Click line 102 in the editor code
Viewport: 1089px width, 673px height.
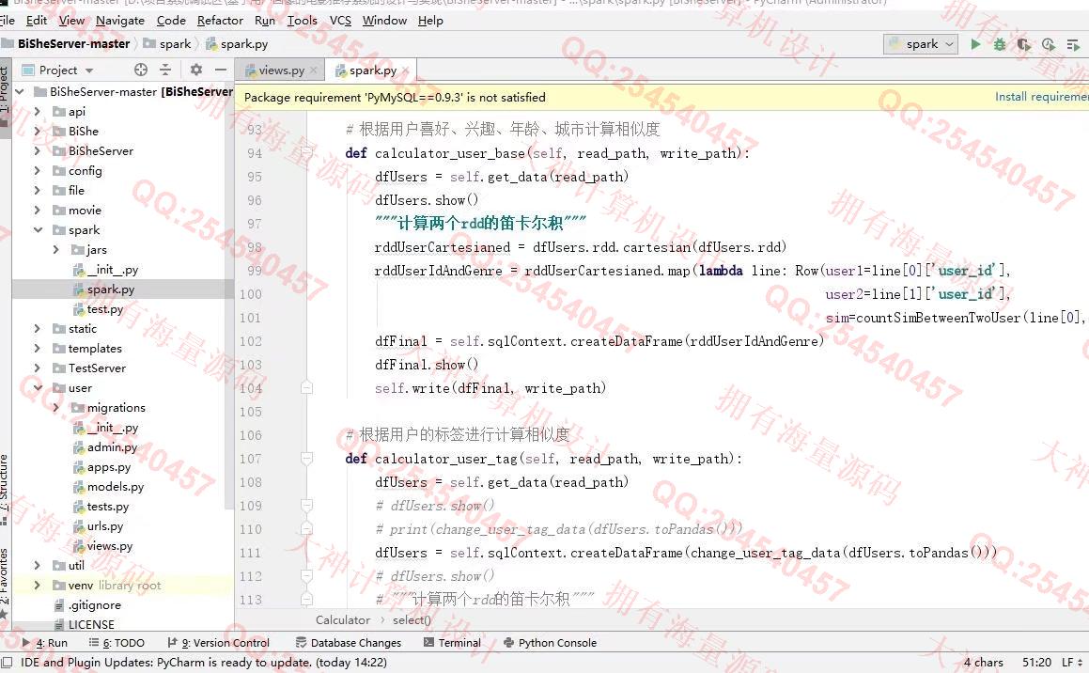point(599,341)
